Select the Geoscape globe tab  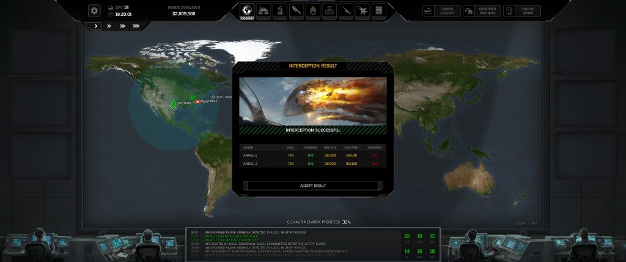(x=247, y=11)
